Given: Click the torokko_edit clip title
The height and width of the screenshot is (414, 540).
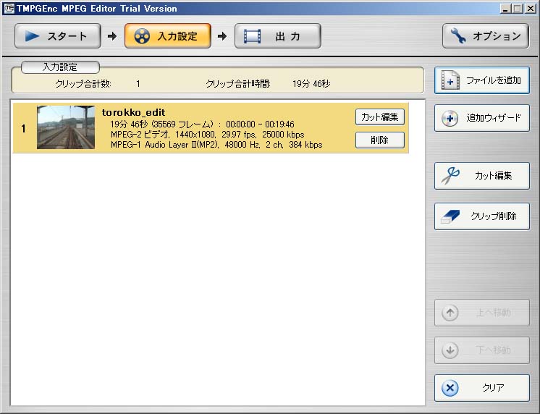Looking at the screenshot, I should [133, 113].
